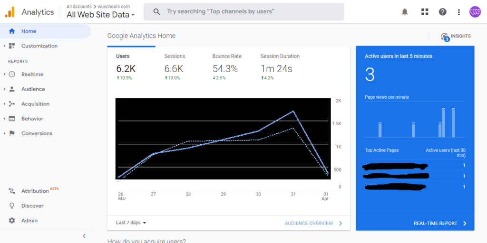
Task: Click the Mar 31 peak on the chart
Action: (293, 111)
